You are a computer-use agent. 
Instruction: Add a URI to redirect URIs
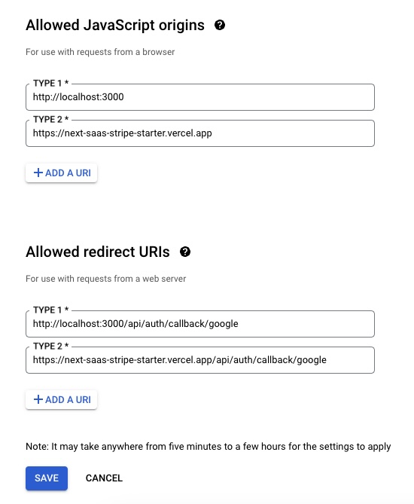coord(61,399)
